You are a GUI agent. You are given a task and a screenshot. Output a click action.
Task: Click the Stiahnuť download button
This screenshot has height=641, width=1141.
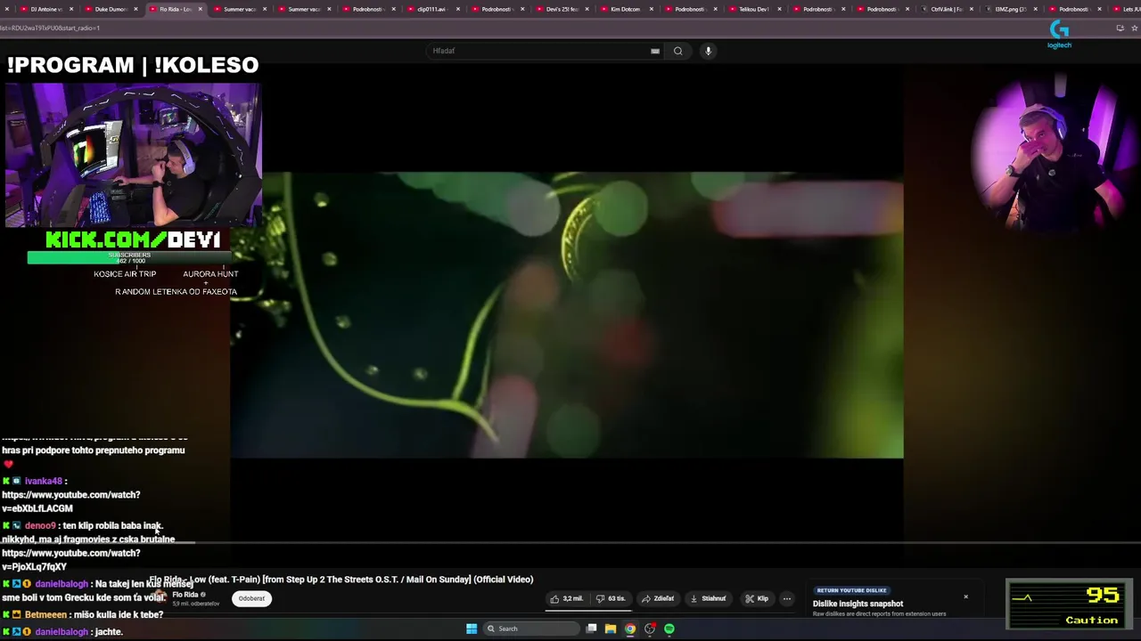709,598
